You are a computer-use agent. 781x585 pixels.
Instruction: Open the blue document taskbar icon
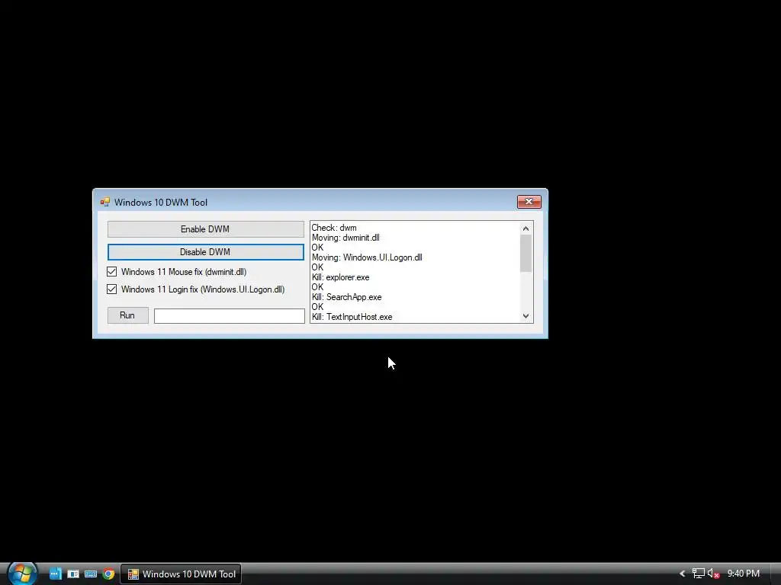(x=55, y=574)
